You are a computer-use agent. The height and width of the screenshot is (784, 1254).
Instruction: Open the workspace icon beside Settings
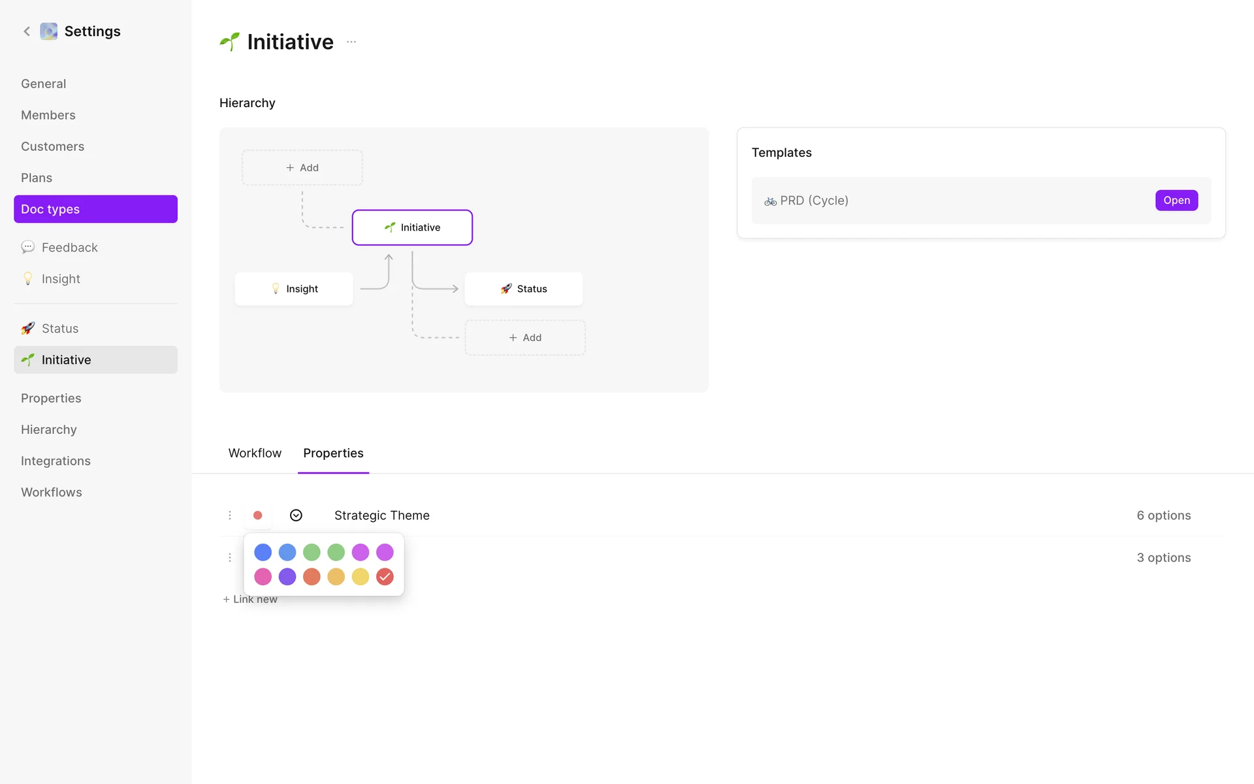point(48,31)
